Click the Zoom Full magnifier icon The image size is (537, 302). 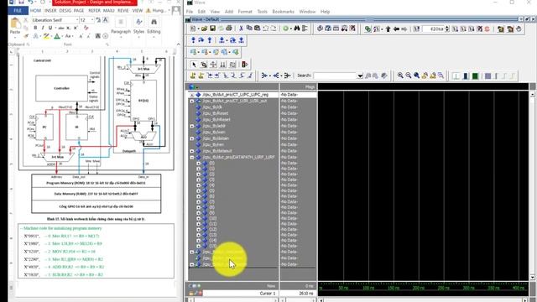(x=417, y=75)
